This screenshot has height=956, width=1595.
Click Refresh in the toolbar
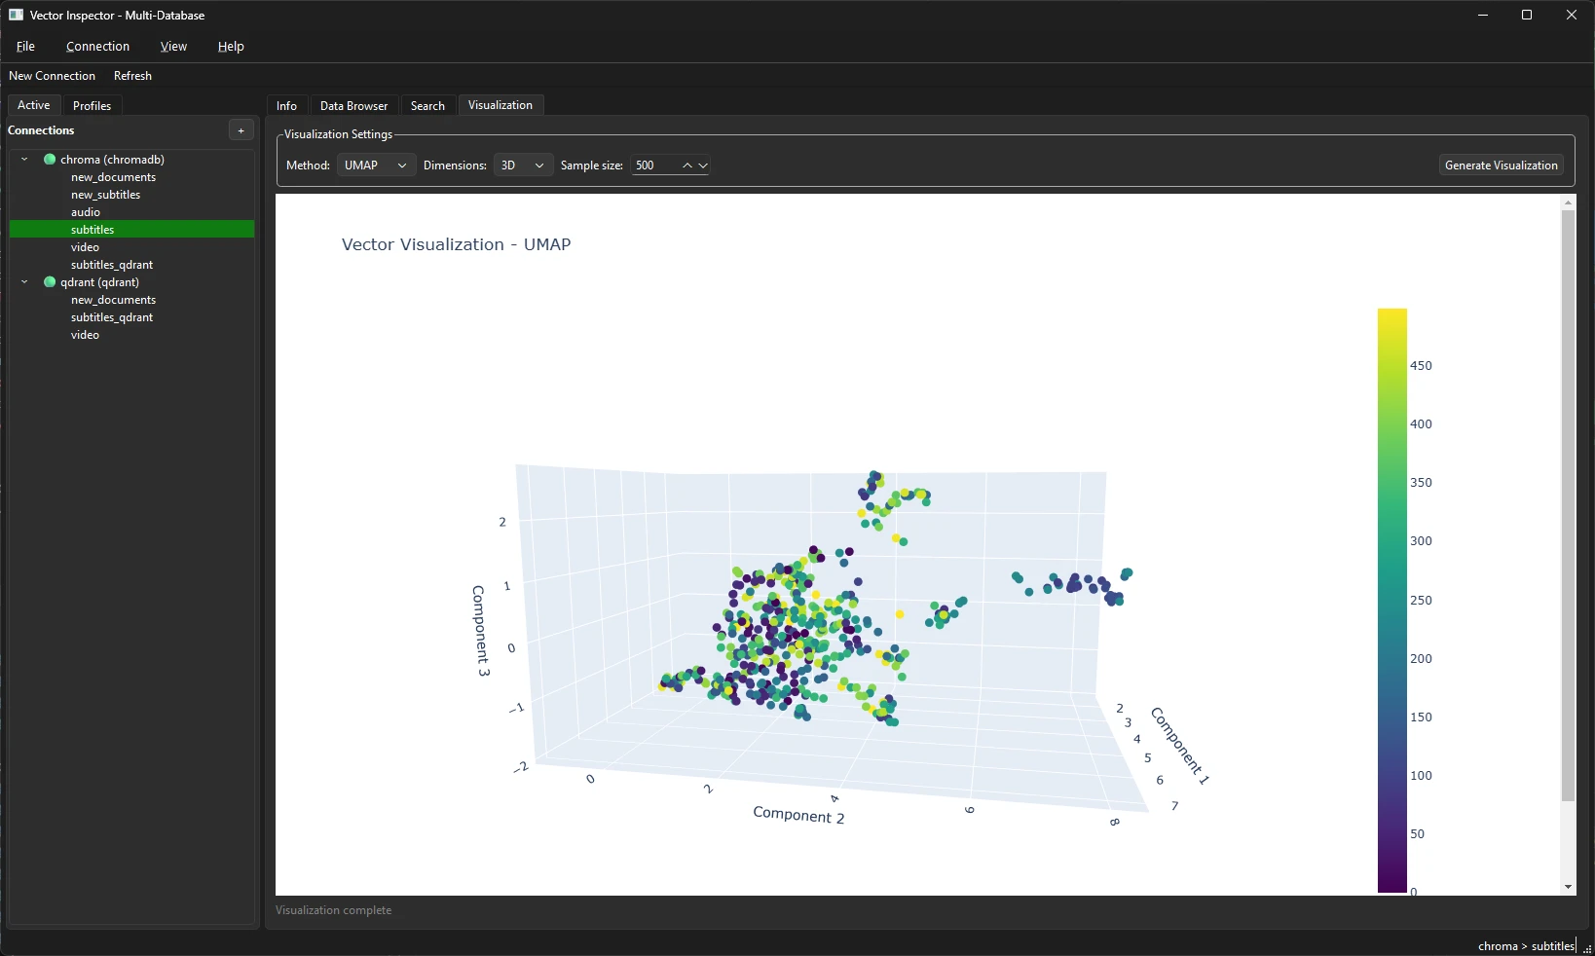[132, 75]
